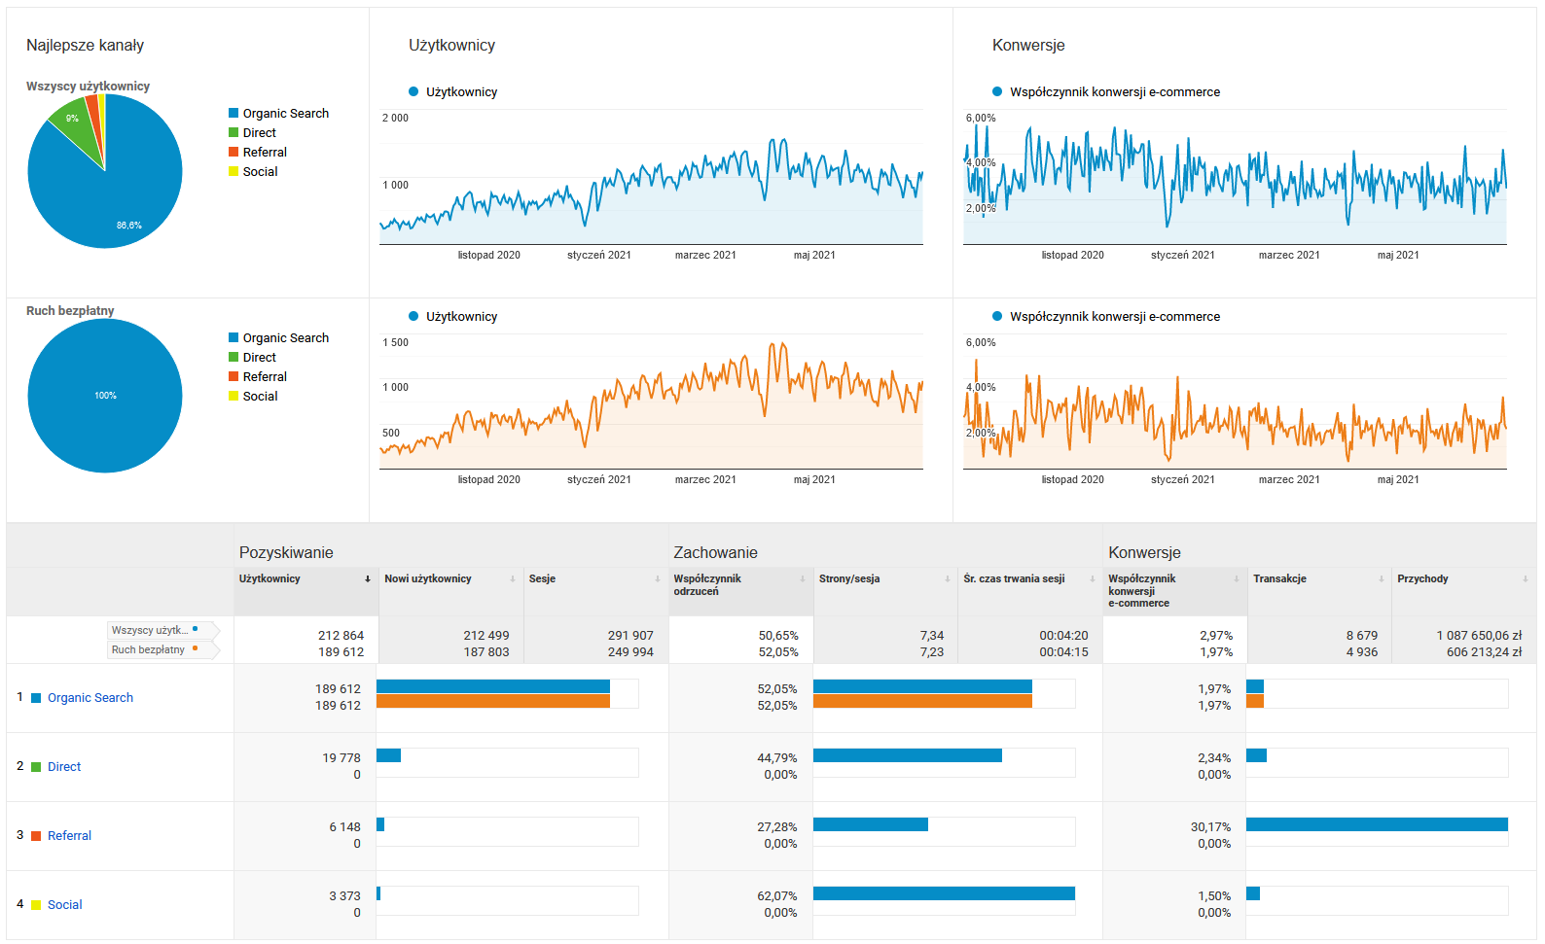Screen dimensions: 1545x944
Task: Click Referral blue conversion rate bar
Action: click(x=1377, y=824)
